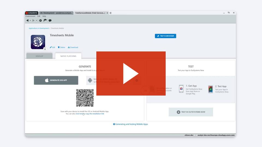
Task: Edit the Timesheets Mobile application
Action: point(52,47)
